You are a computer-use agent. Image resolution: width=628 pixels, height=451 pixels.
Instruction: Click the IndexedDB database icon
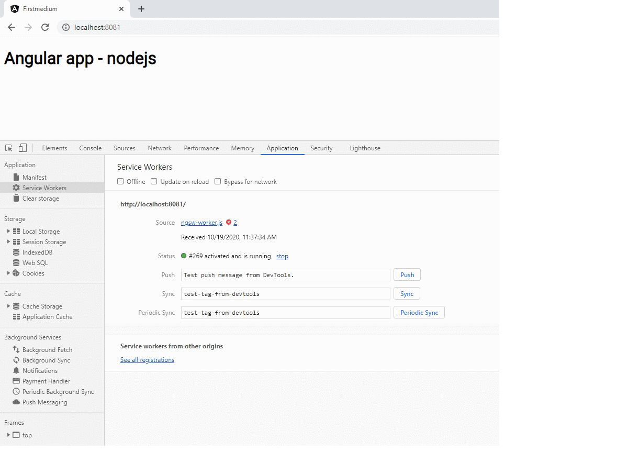point(16,252)
